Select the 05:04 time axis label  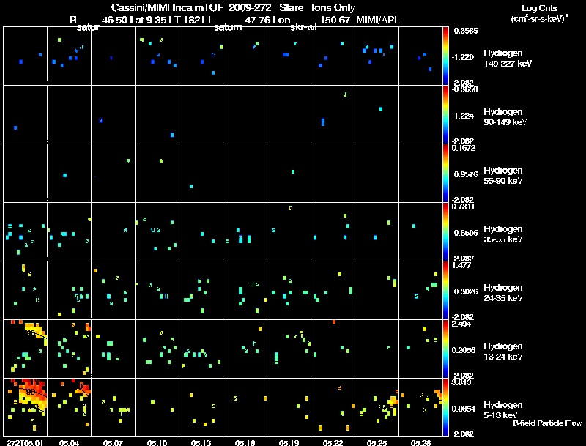tap(69, 442)
